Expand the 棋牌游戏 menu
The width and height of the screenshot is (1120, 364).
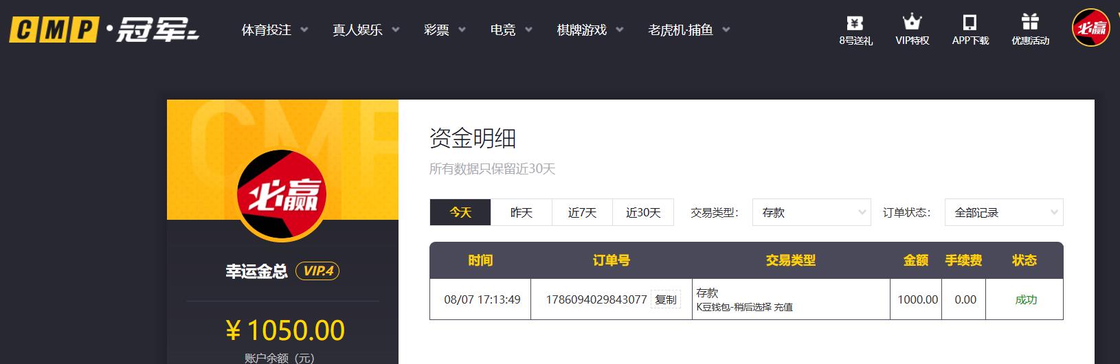tap(590, 30)
